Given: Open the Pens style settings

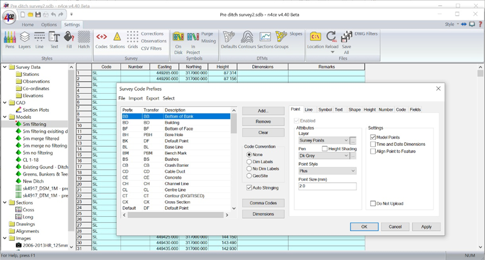Looking at the screenshot, I should coord(9,40).
